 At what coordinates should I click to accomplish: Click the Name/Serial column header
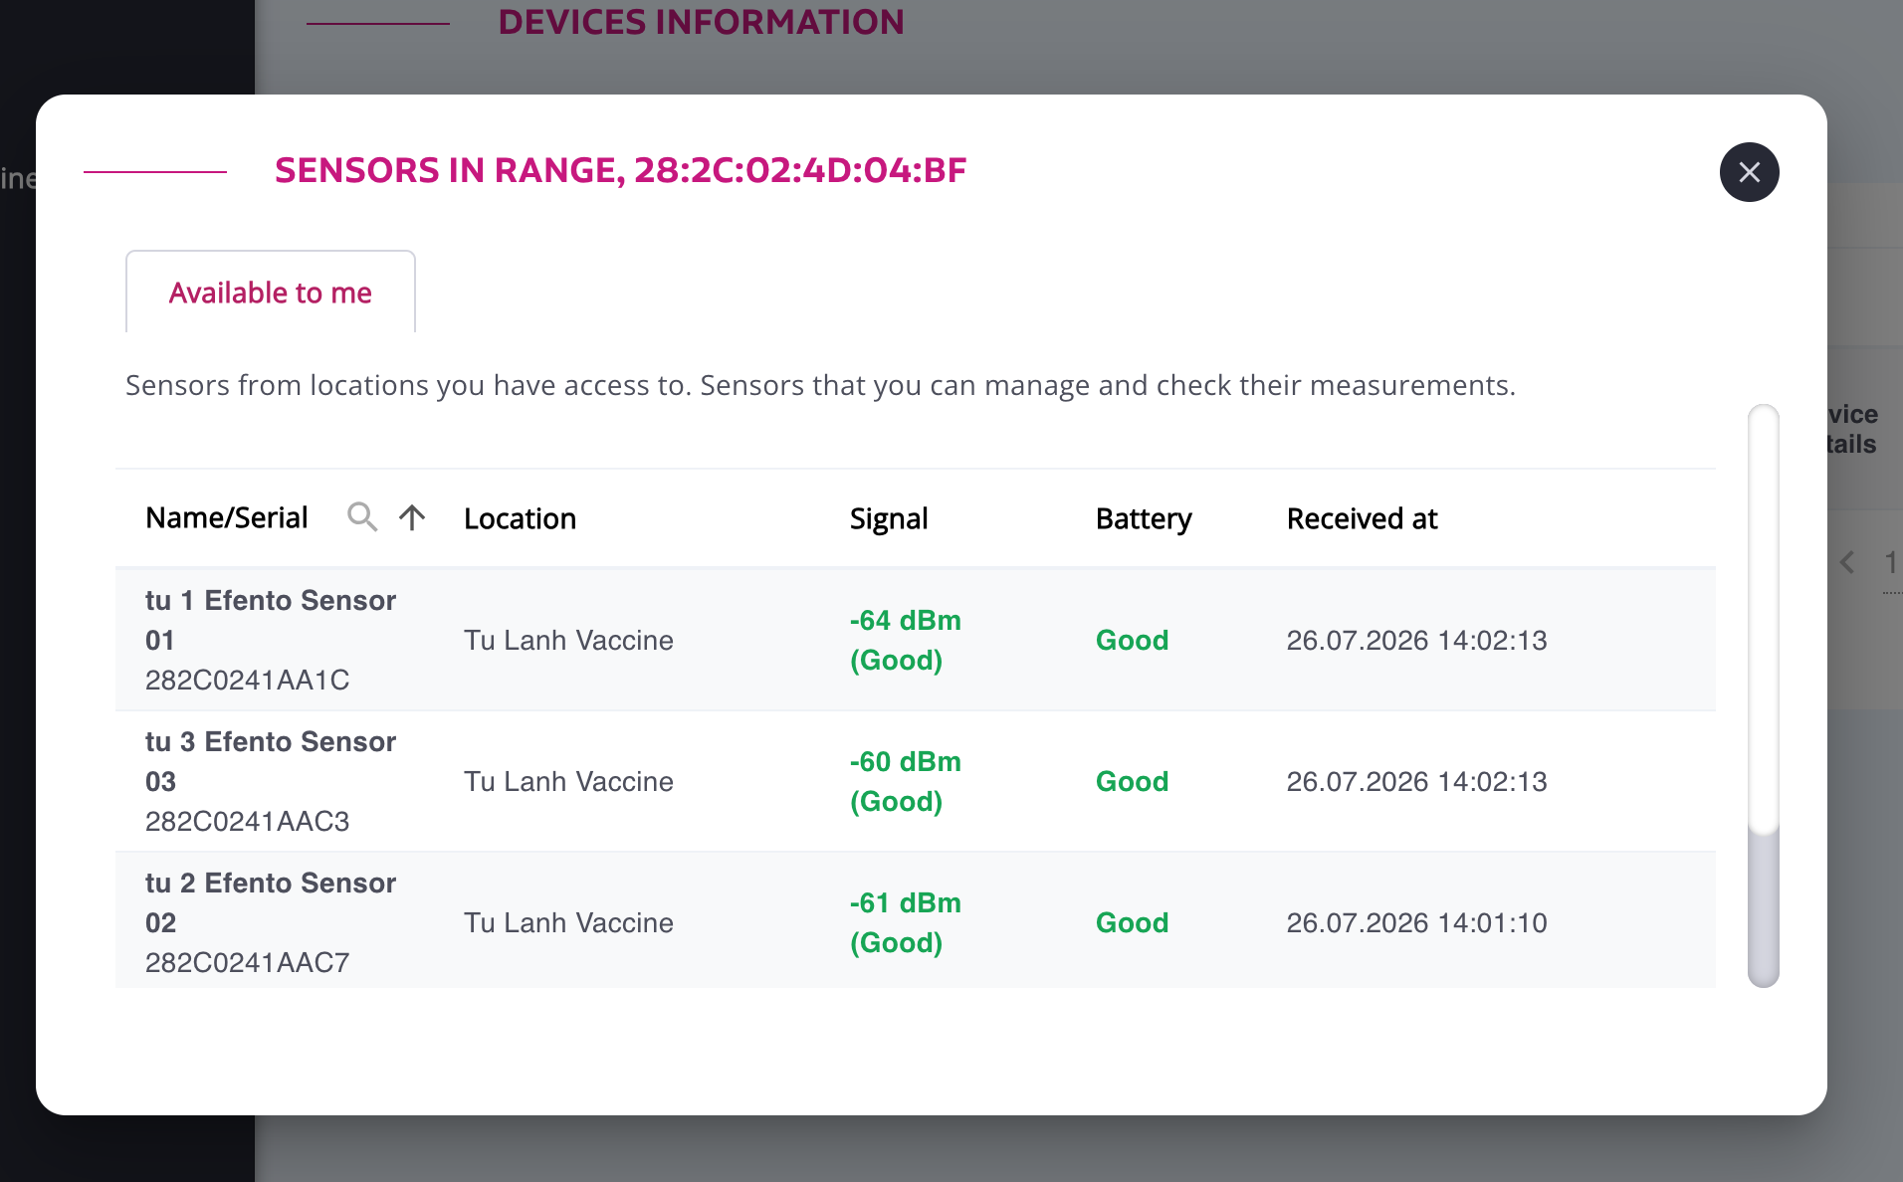point(226,517)
